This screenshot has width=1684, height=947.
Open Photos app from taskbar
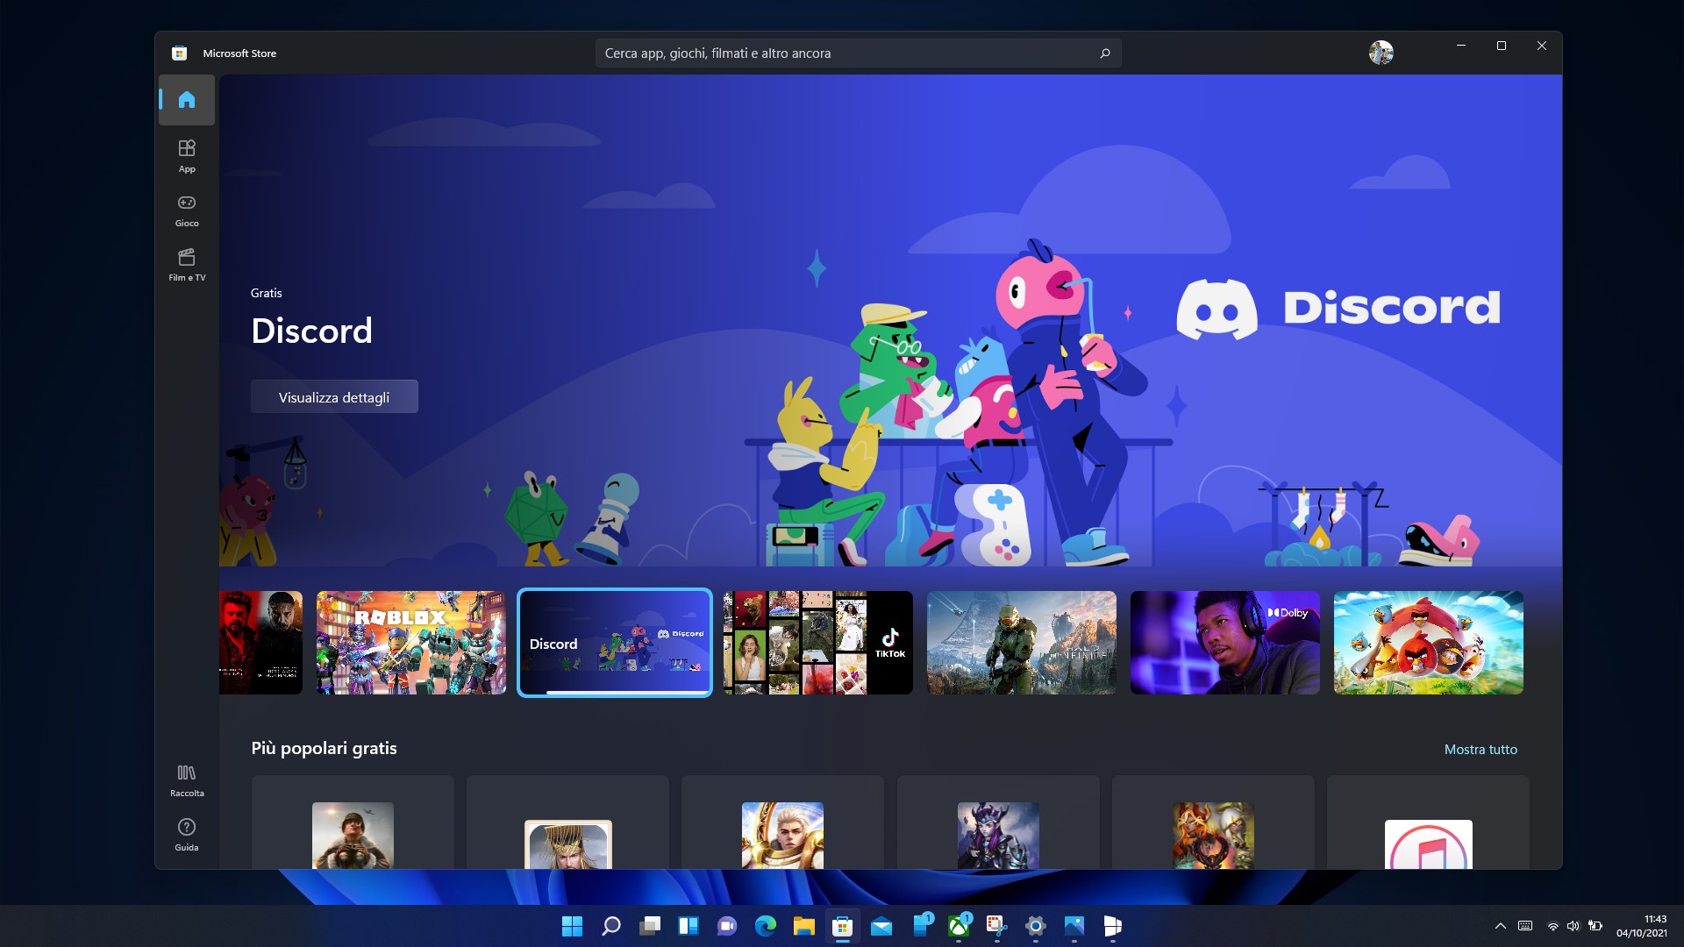(x=1074, y=926)
